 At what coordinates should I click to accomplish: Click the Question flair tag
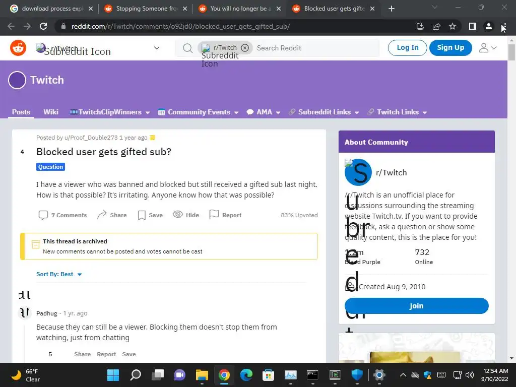point(50,167)
